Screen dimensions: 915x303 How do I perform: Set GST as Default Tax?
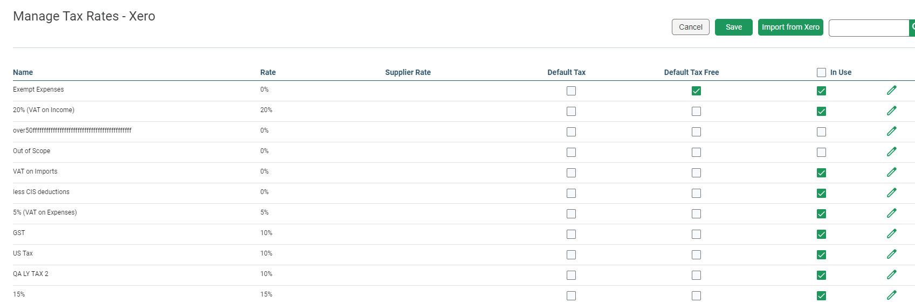pyautogui.click(x=571, y=234)
